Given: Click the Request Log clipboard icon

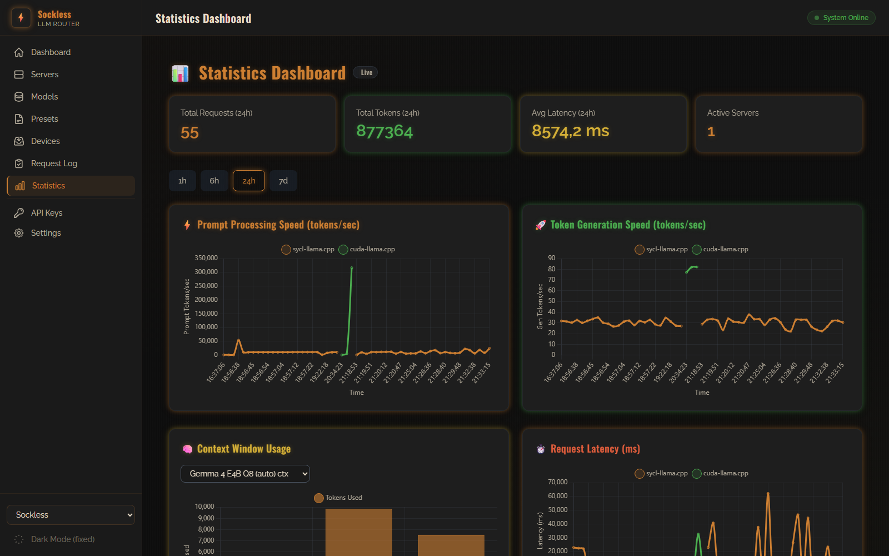Looking at the screenshot, I should click(19, 163).
